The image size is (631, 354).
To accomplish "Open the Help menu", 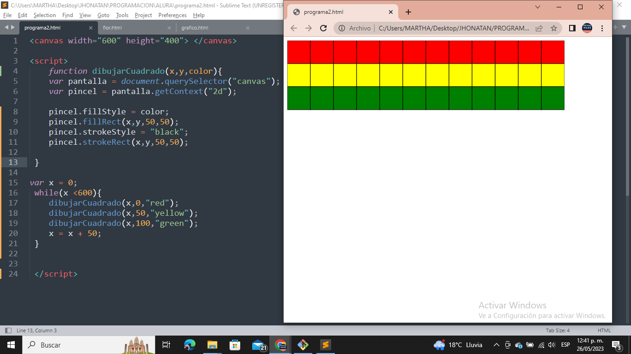I will [x=199, y=15].
